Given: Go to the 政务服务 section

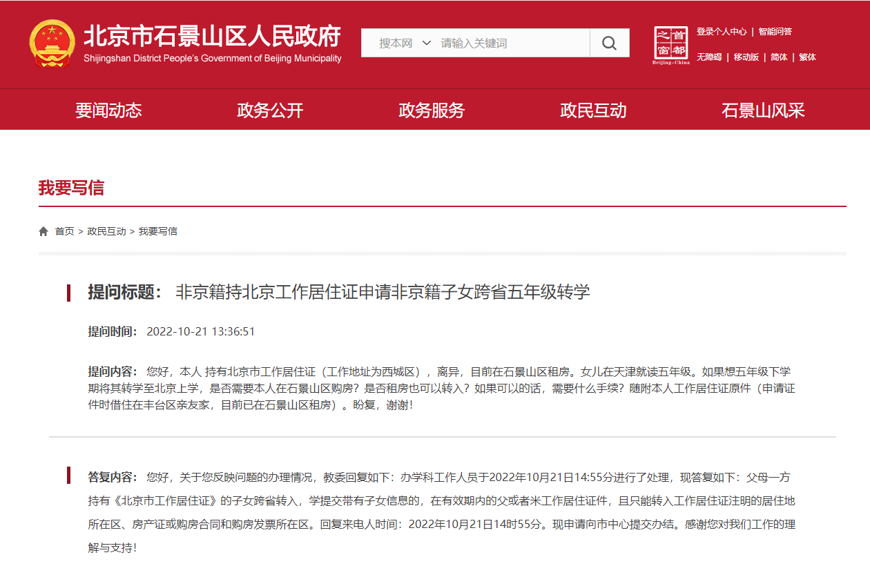Looking at the screenshot, I should 432,110.
